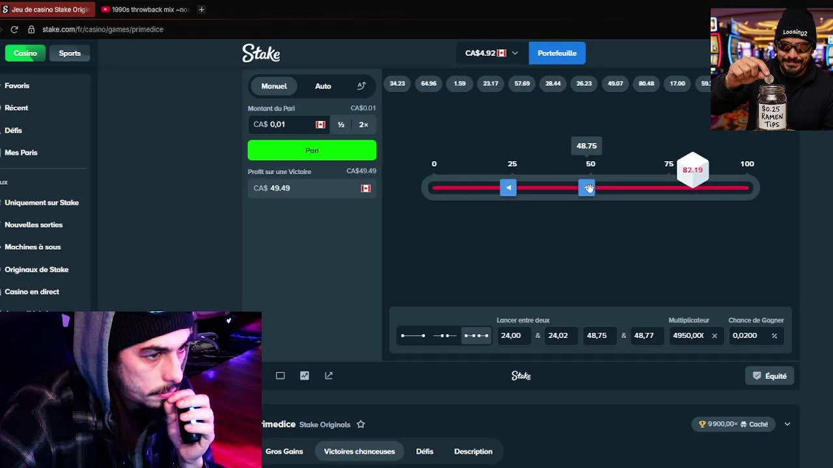833x468 pixels.
Task: Click the browser address bar URL
Action: (103, 29)
